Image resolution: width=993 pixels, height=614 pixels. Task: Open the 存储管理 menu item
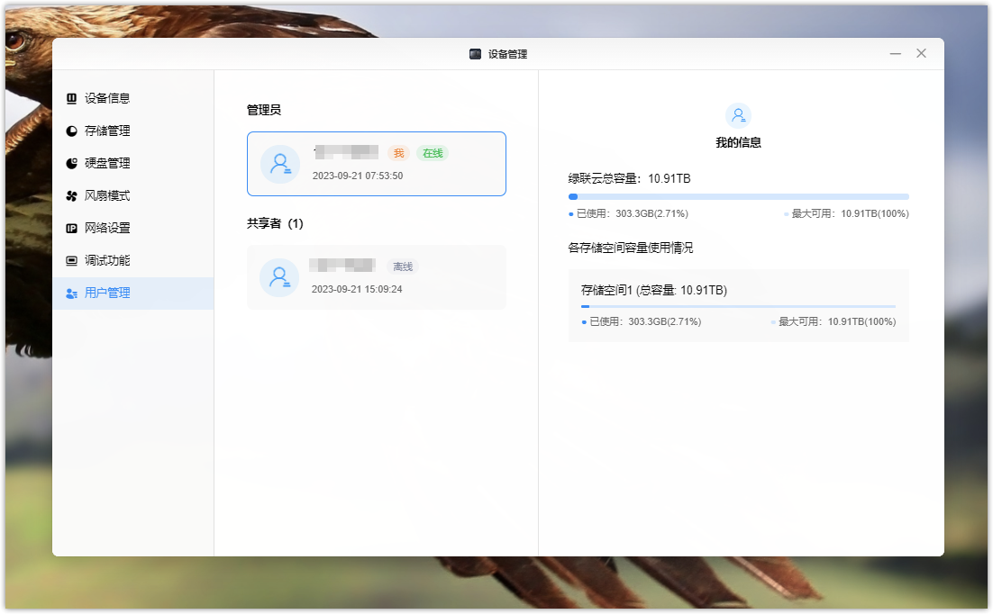tap(107, 131)
